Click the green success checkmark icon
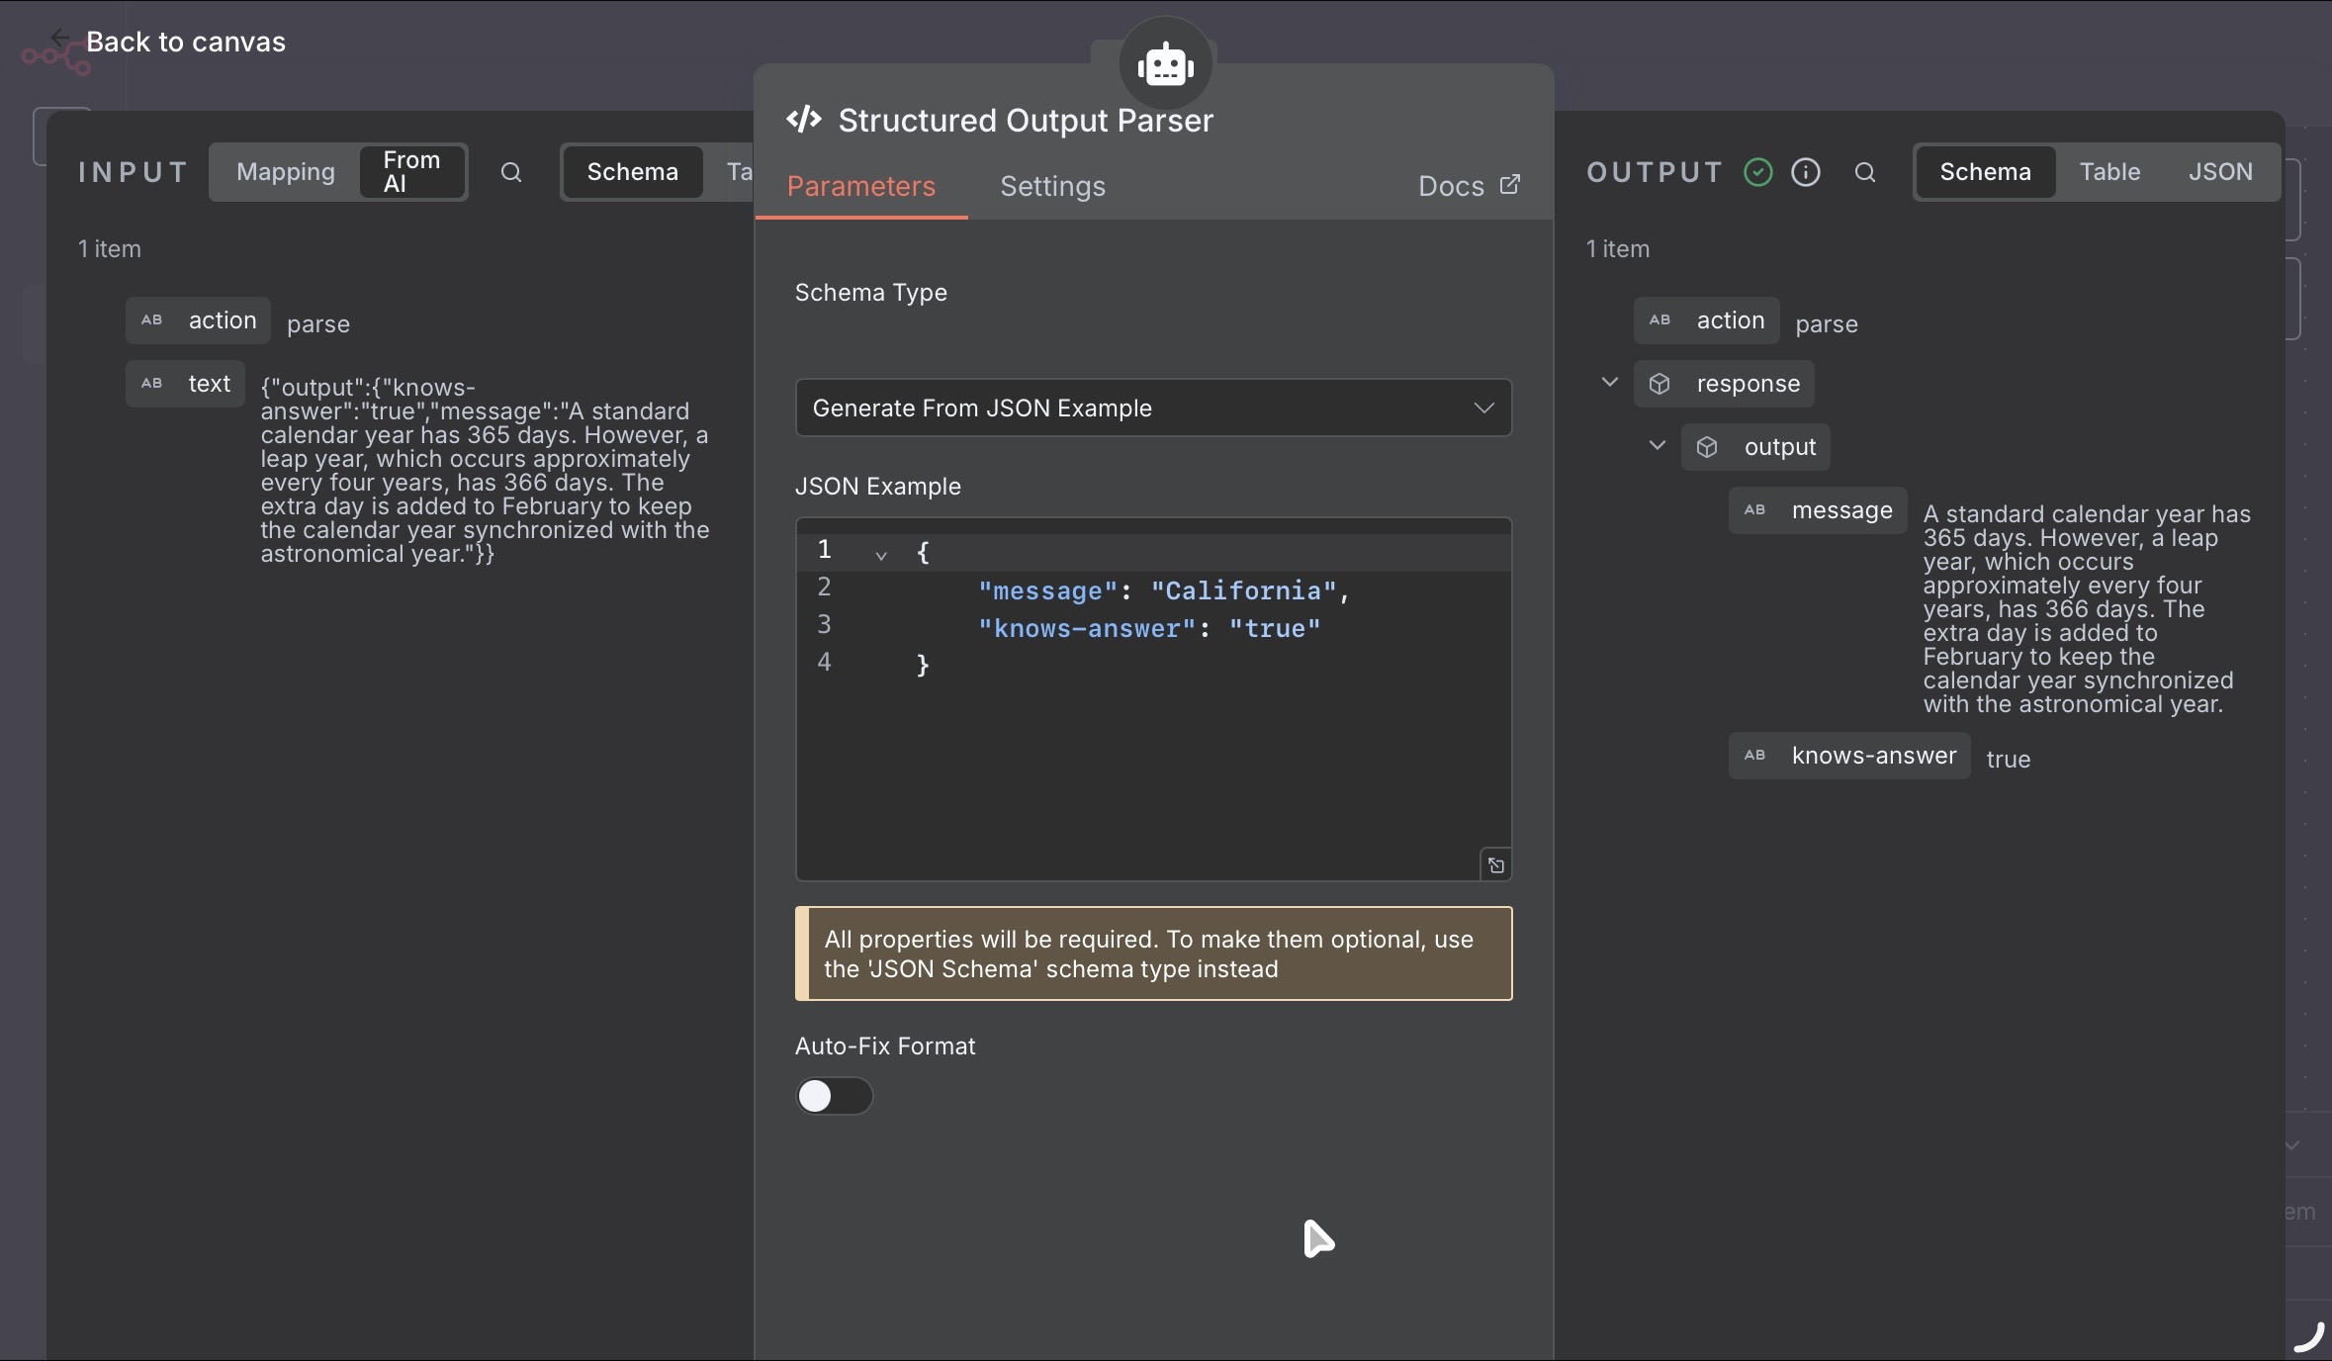 click(1757, 172)
